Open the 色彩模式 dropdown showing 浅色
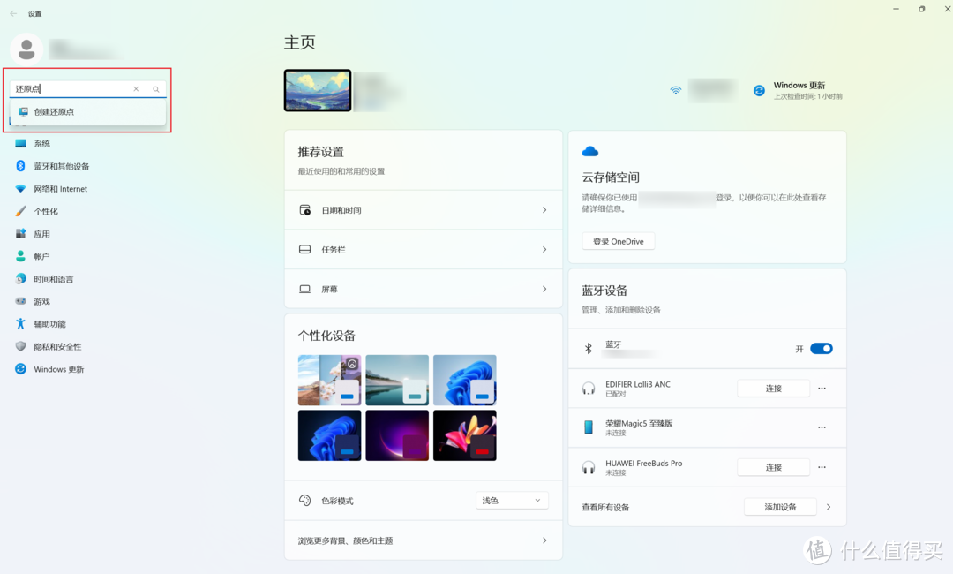 512,501
